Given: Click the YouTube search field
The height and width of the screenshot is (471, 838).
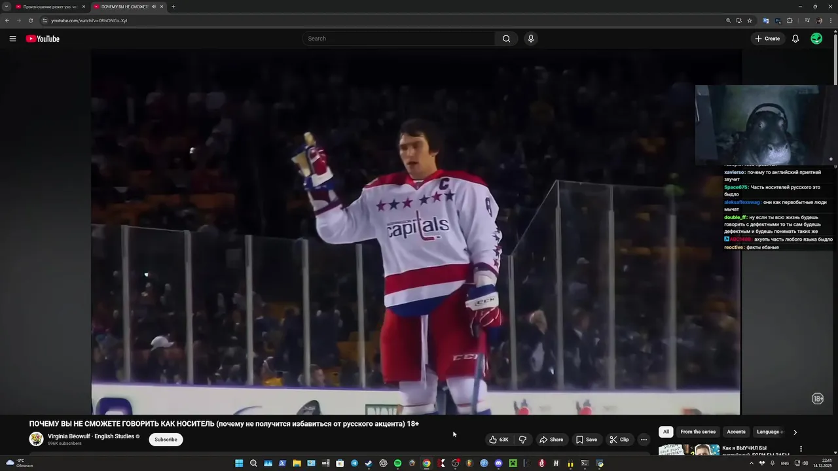Looking at the screenshot, I should pos(399,39).
